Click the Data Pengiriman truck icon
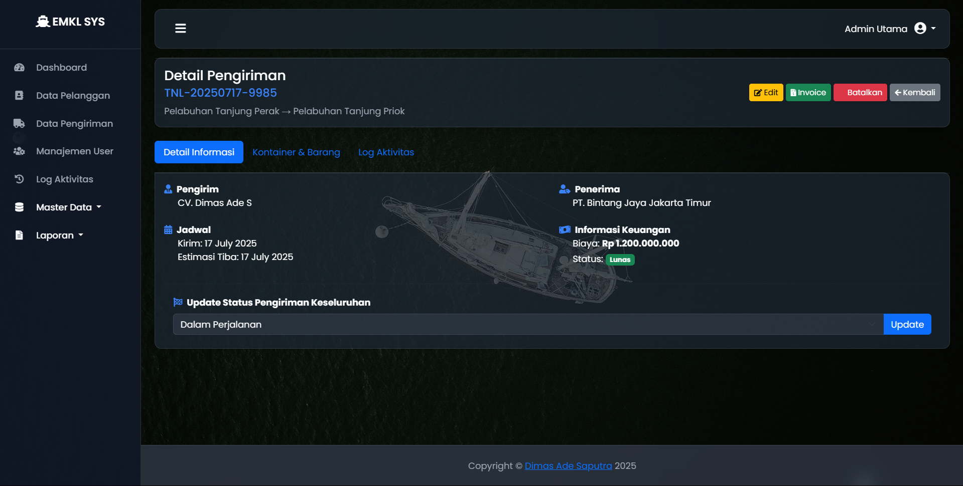Screen dimensions: 963x486 pos(19,123)
